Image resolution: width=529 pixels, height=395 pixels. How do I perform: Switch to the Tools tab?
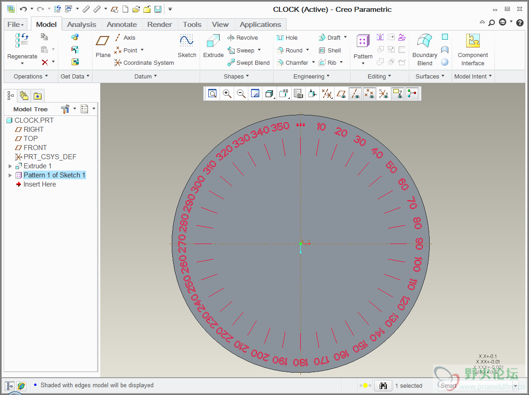192,24
